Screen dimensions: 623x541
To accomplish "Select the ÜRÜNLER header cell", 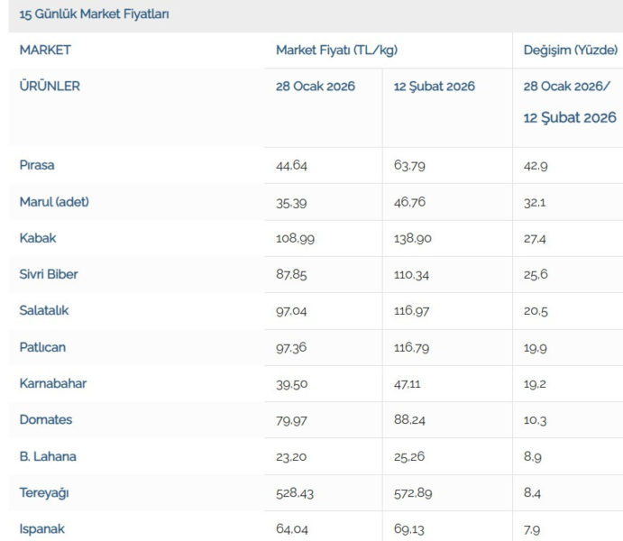I will [50, 87].
